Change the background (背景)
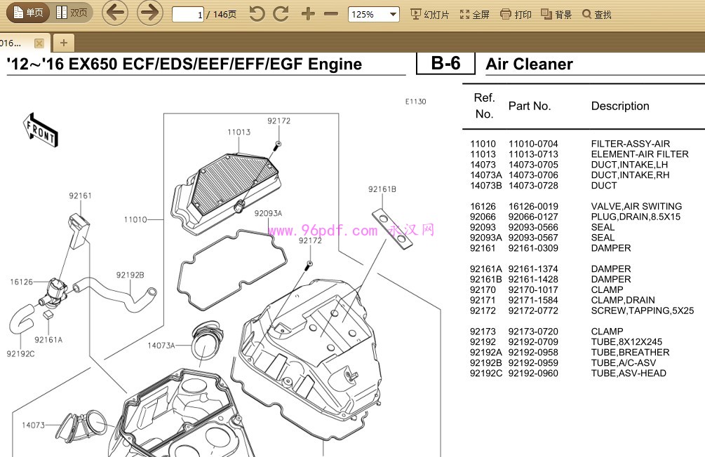The height and width of the screenshot is (457, 705). coord(556,15)
